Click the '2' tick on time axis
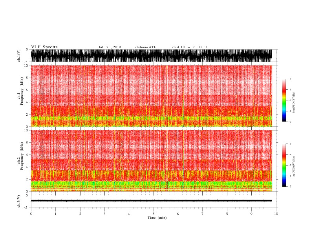 (80, 214)
